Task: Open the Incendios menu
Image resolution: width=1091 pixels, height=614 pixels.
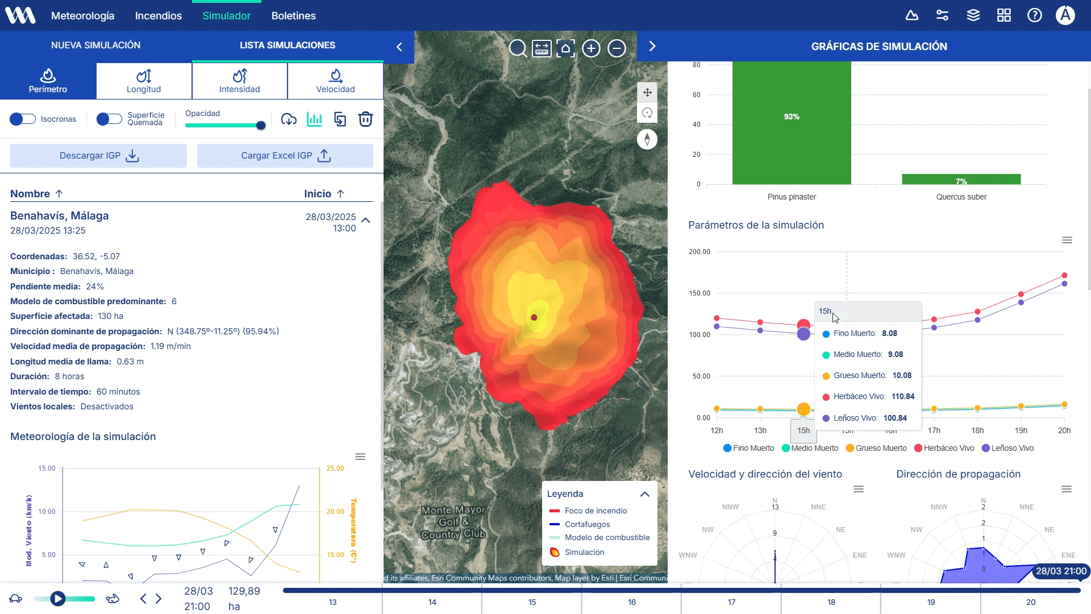Action: click(x=158, y=16)
